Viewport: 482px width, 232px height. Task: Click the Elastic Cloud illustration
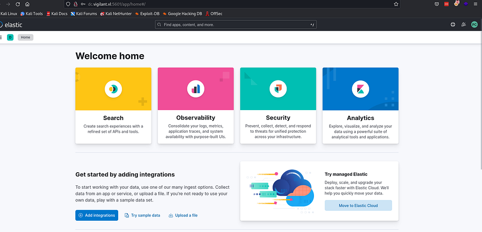pos(280,191)
